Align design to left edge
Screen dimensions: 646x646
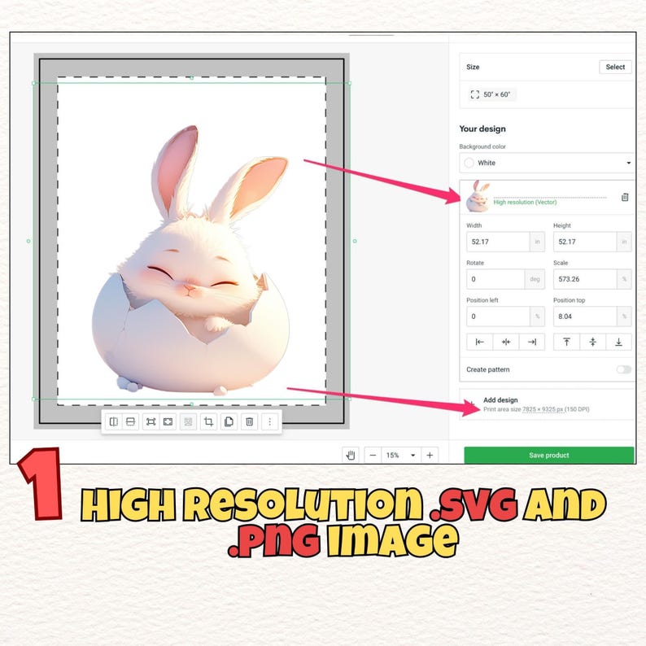pos(479,342)
